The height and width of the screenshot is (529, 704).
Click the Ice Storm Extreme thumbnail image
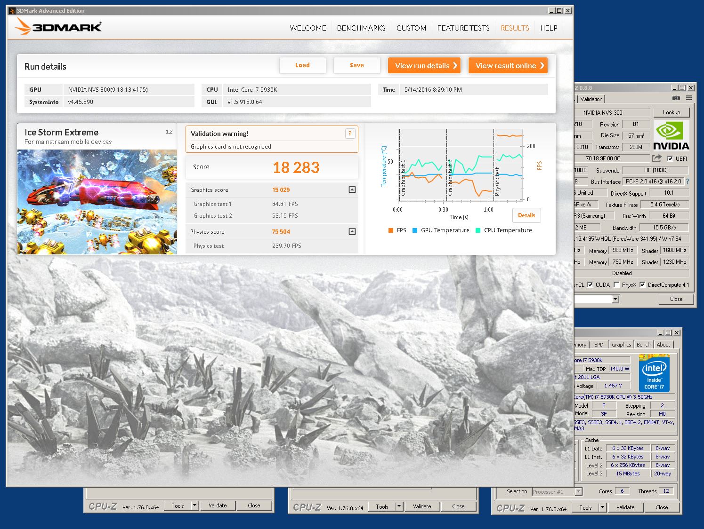pos(97,202)
